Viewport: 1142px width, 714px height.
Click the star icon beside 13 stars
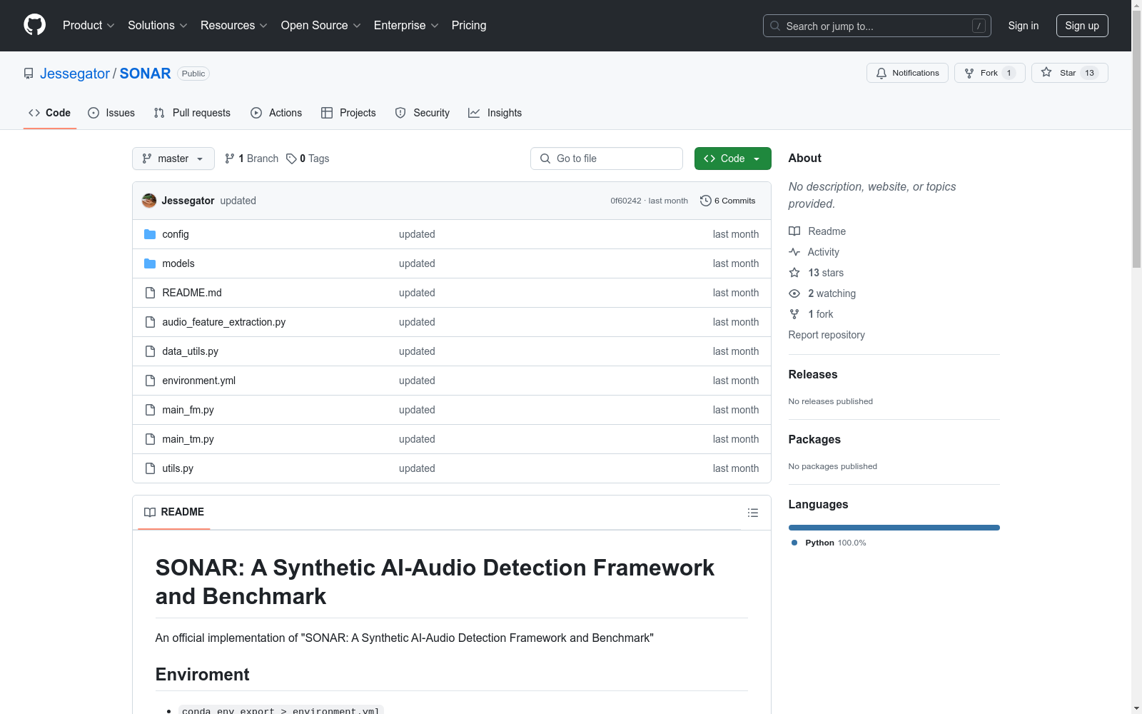[794, 273]
